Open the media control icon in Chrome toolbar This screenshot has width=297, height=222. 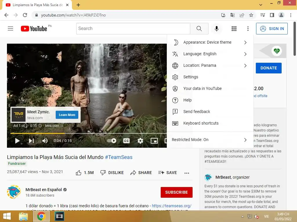[x=263, y=15]
